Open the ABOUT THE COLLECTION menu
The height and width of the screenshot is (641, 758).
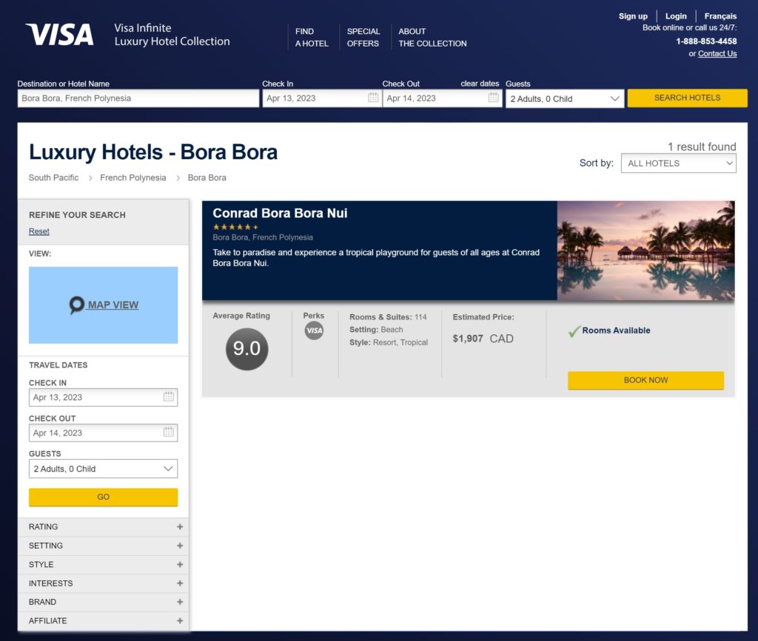(x=432, y=38)
